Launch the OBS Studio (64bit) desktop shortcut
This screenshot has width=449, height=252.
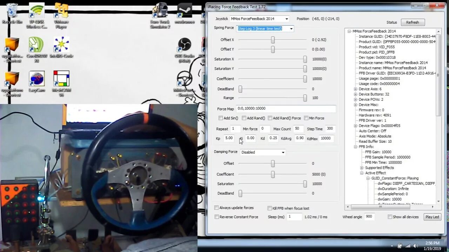tap(185, 49)
